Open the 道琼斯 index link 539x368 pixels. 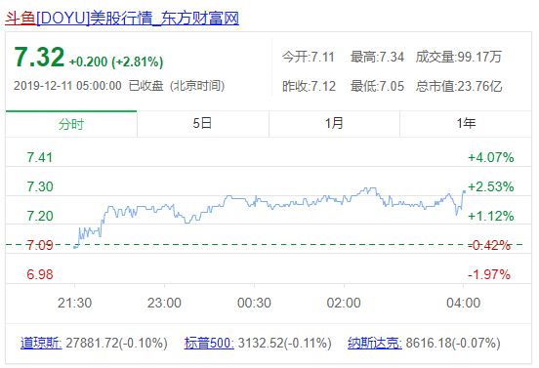(41, 343)
